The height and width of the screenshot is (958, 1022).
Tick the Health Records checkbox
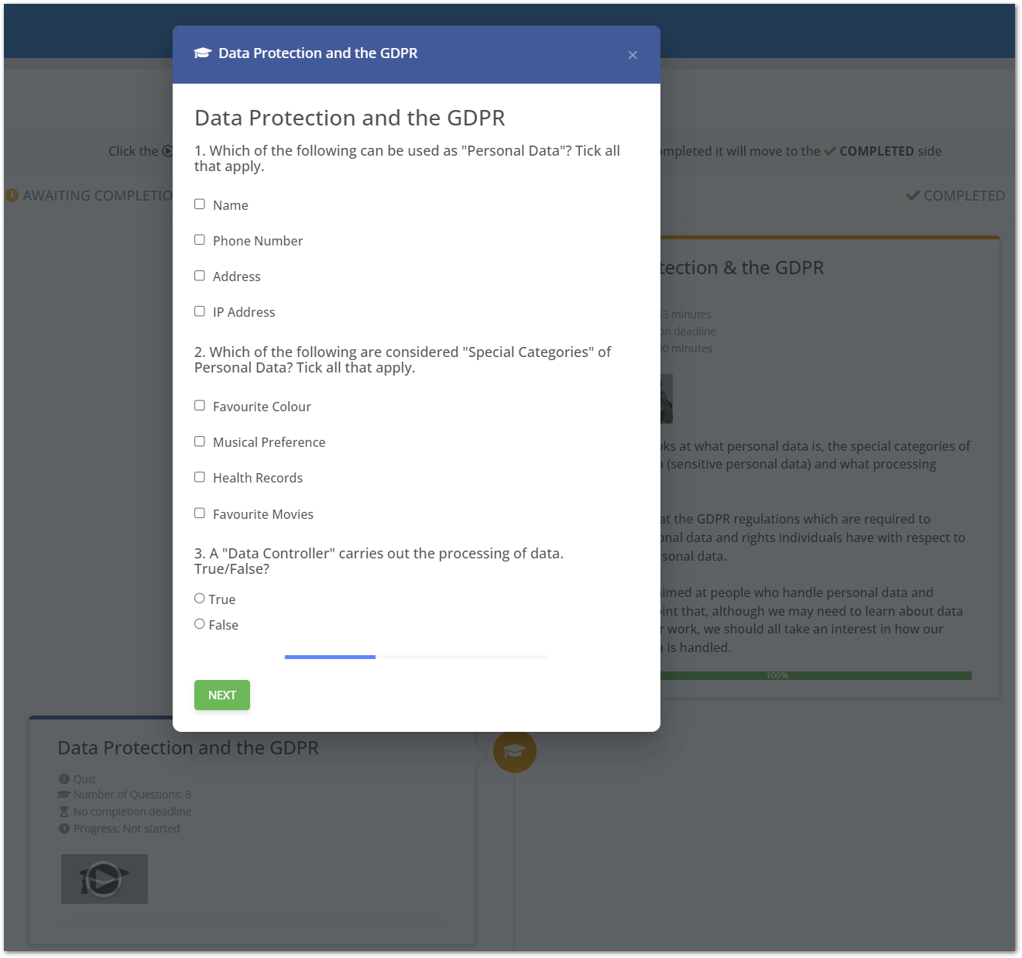(x=200, y=477)
